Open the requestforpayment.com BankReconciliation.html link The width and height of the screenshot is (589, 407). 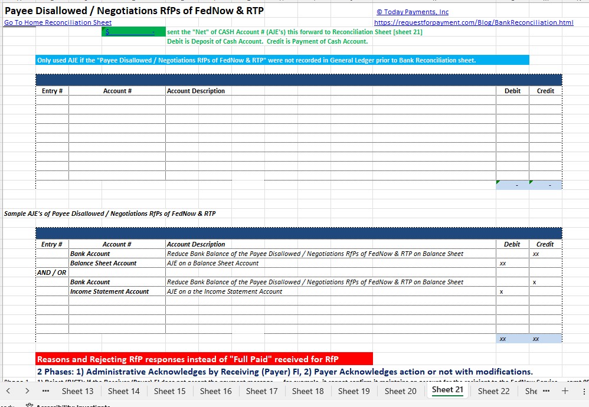coord(474,22)
